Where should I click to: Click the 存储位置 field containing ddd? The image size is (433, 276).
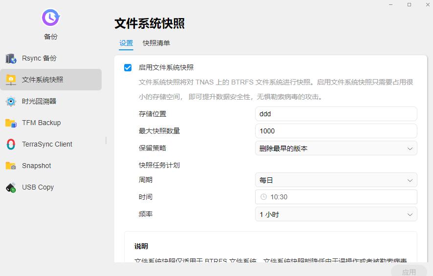click(x=336, y=114)
